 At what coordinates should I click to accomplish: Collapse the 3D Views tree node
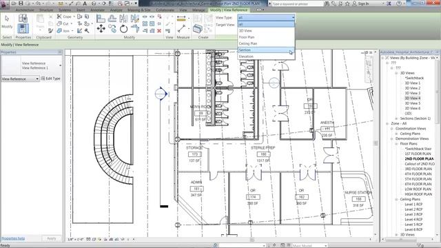point(397,73)
